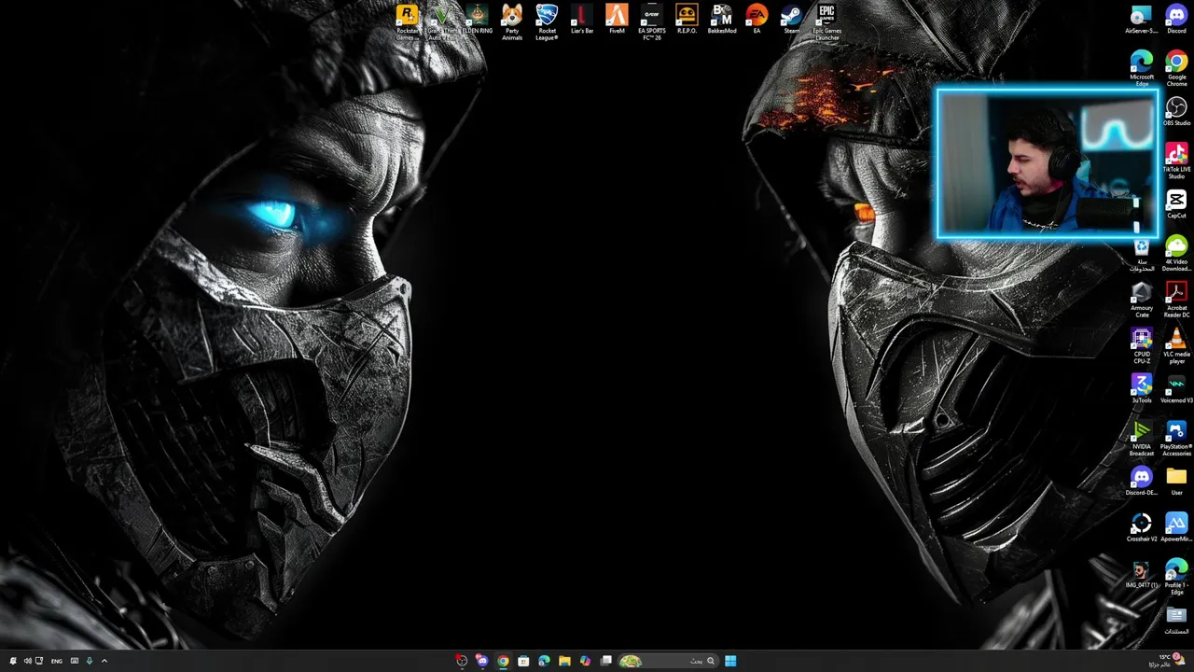Image resolution: width=1194 pixels, height=672 pixels.
Task: Open Microsoft Store in the taskbar
Action: [523, 661]
